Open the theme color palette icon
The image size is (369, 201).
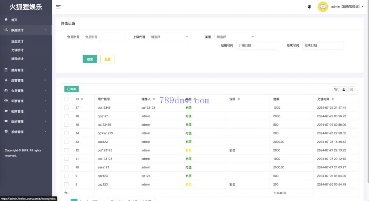pyautogui.click(x=310, y=7)
